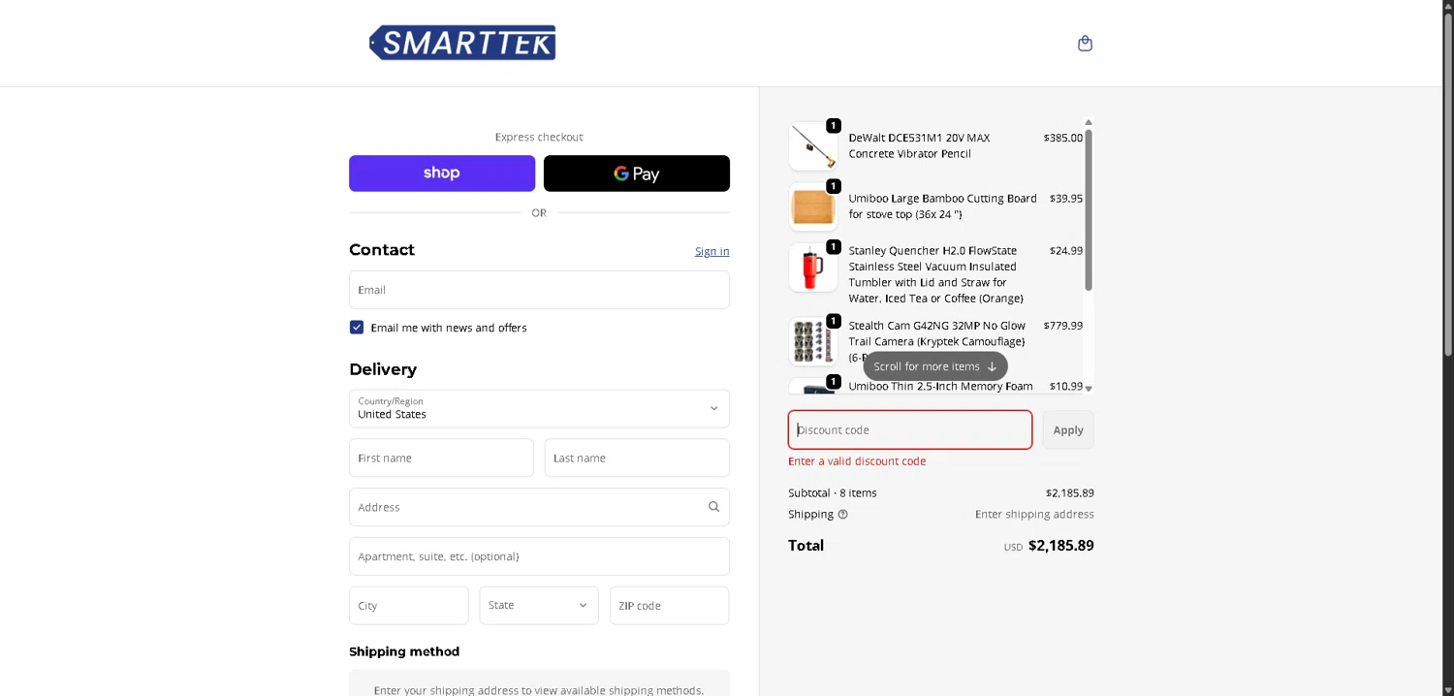Focus the Discount code field

[x=910, y=430]
